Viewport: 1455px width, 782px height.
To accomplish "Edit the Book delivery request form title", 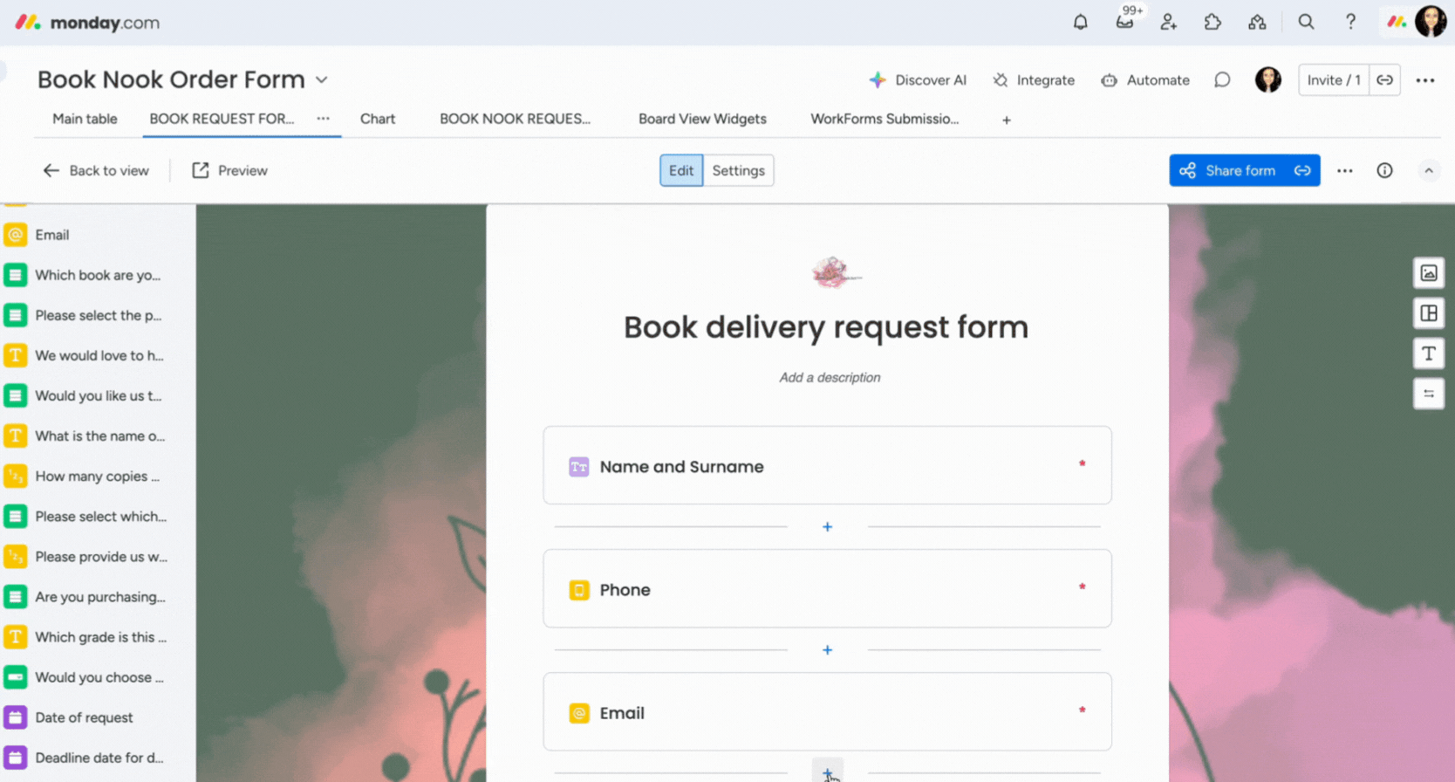I will tap(826, 327).
